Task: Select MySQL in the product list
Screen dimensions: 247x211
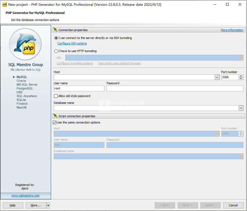Action: tap(22, 77)
